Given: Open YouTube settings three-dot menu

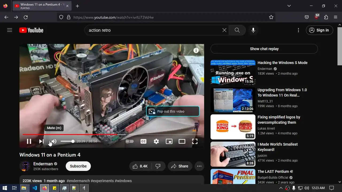Looking at the screenshot, I should click(x=298, y=30).
